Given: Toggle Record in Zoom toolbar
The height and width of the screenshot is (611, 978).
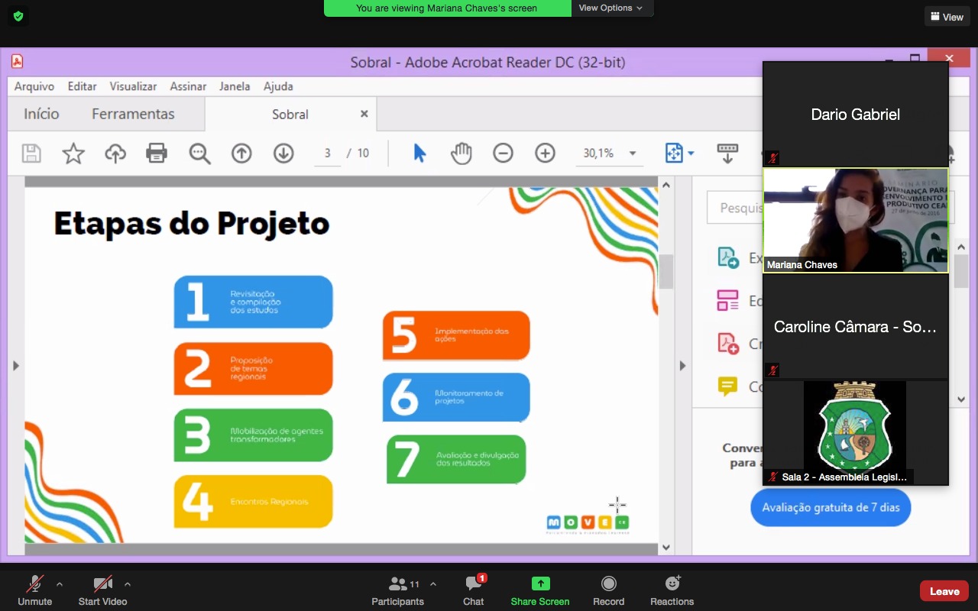Looking at the screenshot, I should (x=608, y=590).
